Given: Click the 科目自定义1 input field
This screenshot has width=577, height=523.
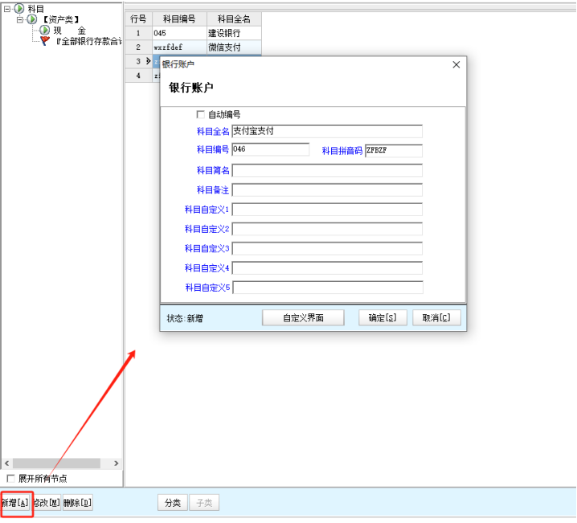Looking at the screenshot, I should (x=327, y=209).
